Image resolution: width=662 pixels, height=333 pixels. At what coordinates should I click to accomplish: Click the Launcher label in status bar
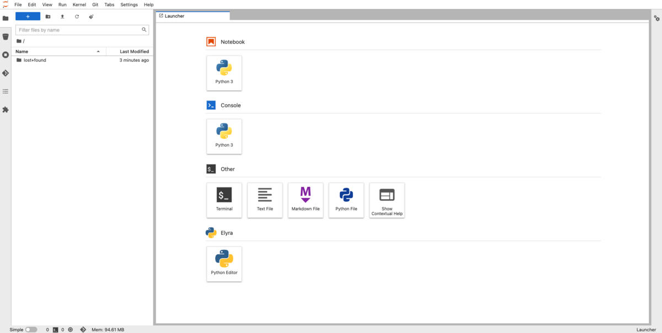[x=647, y=330]
